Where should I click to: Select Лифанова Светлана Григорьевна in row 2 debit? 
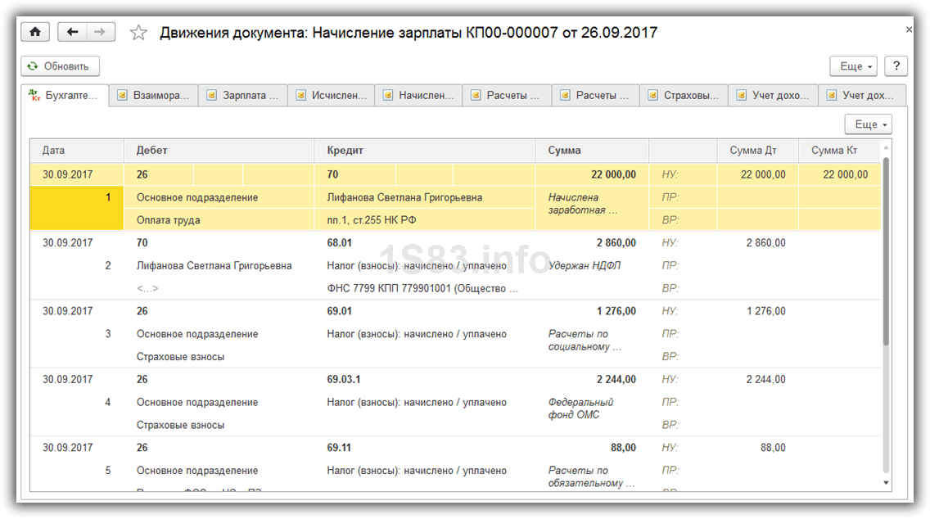point(214,266)
